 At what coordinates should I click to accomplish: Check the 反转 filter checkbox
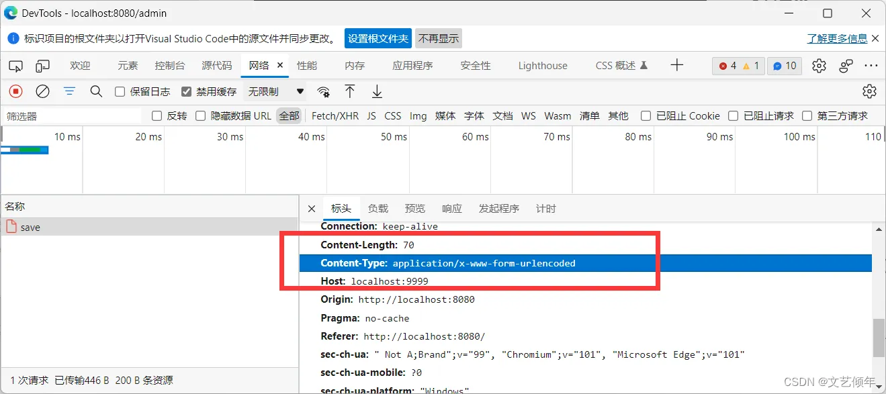pyautogui.click(x=157, y=115)
